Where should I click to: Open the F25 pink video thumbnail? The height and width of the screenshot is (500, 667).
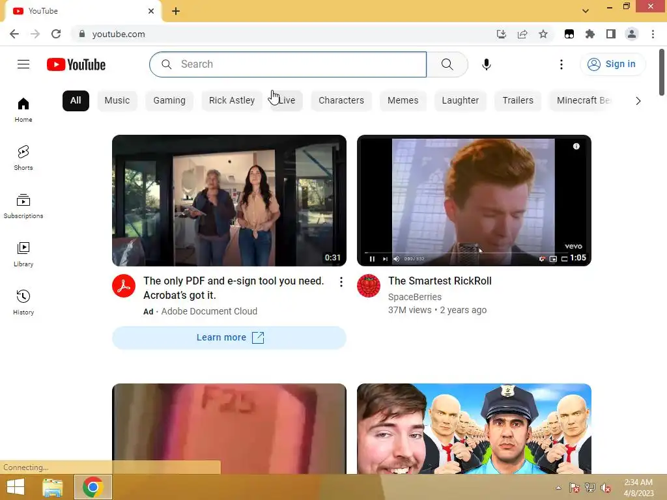[229, 428]
